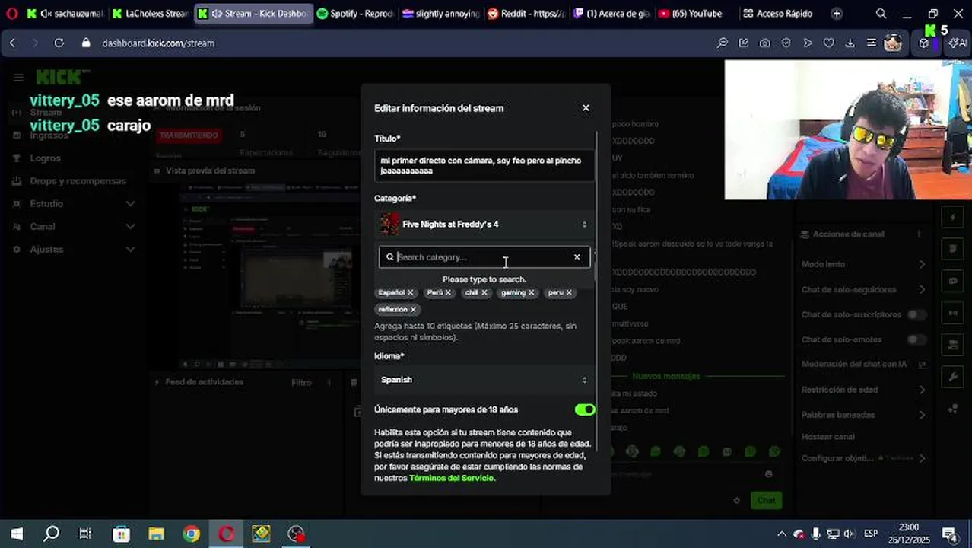972x548 pixels.
Task: Open Restricción de edad settings
Action: [863, 390]
